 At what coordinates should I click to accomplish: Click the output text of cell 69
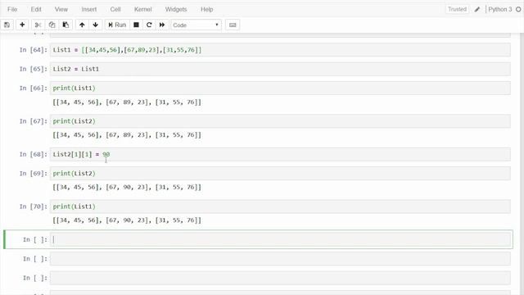[x=127, y=187]
